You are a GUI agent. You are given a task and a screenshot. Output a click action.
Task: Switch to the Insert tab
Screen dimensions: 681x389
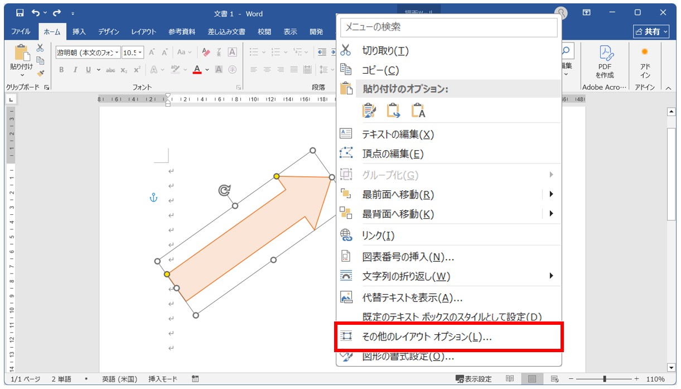(79, 32)
